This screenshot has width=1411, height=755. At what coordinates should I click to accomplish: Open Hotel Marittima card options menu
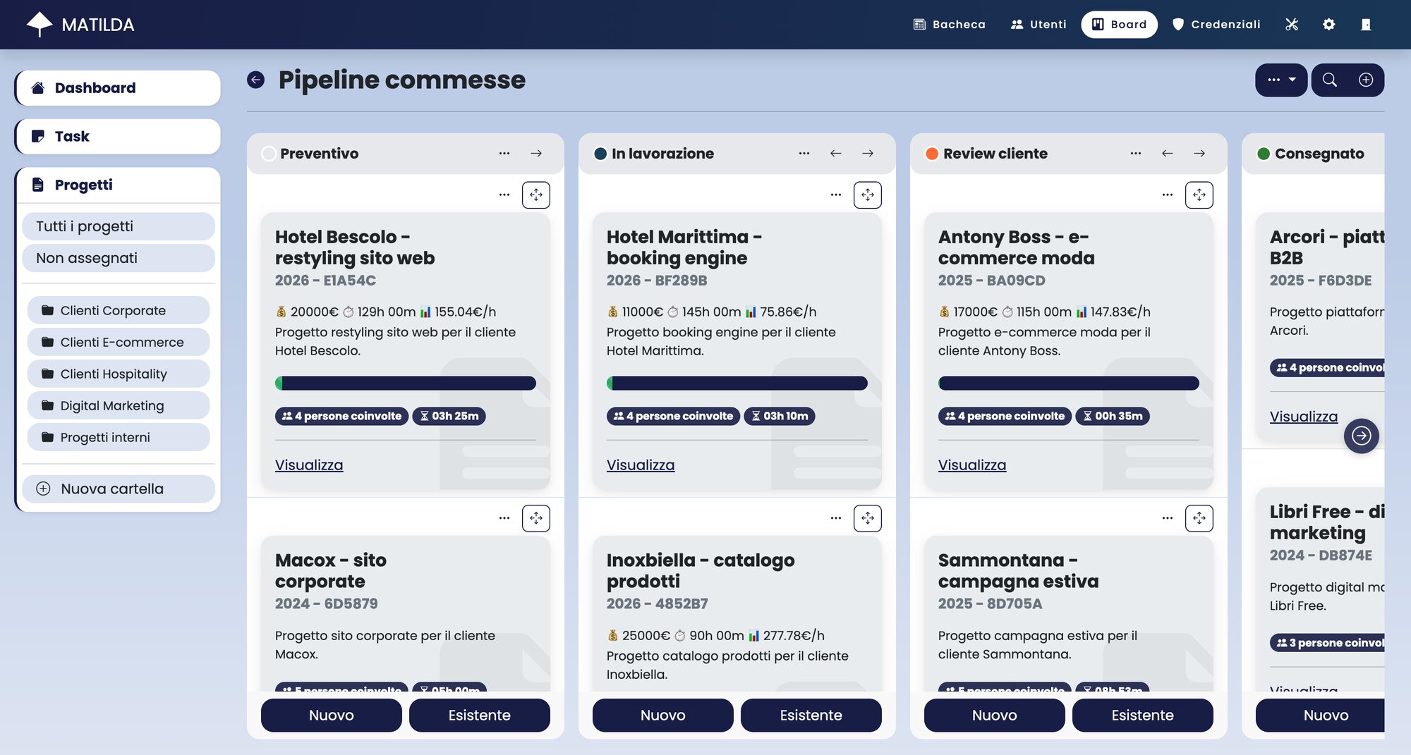point(836,195)
